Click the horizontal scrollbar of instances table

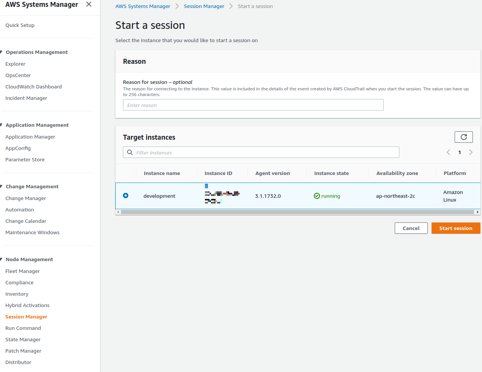point(298,212)
